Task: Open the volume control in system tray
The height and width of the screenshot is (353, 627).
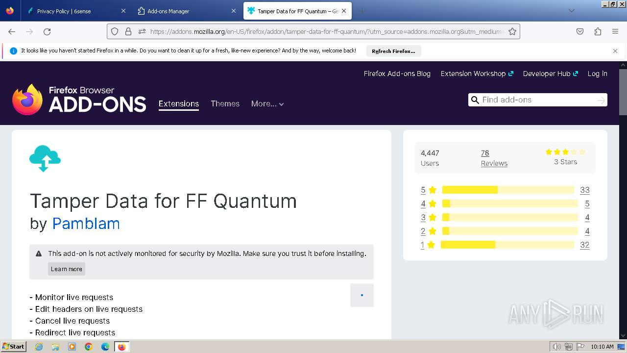Action: tap(557, 347)
